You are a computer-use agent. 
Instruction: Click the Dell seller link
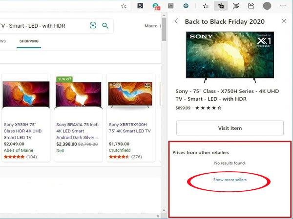tap(60, 151)
